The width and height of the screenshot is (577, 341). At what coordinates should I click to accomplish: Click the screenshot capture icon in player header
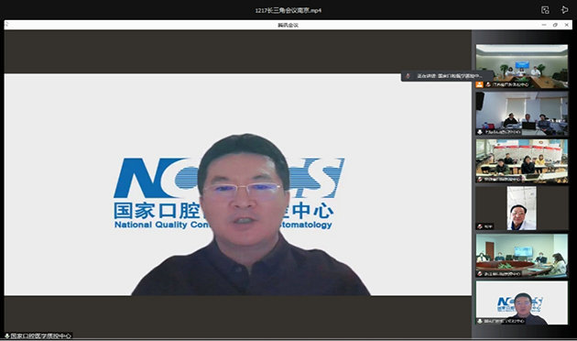coord(545,10)
